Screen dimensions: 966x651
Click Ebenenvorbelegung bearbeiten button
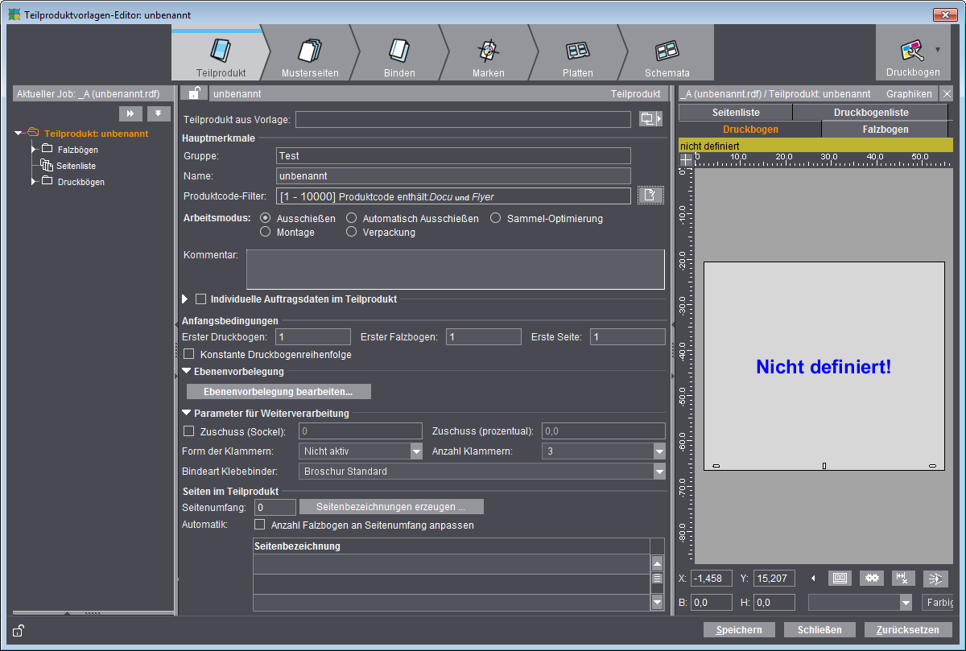click(x=279, y=392)
